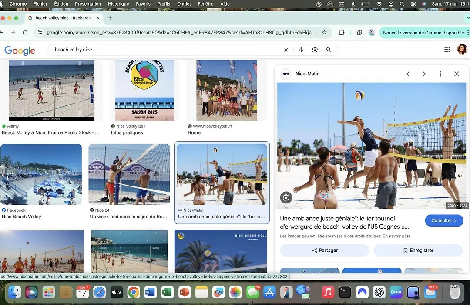
Task: Open the Chrome profile avatar in toolbar
Action: (372, 32)
